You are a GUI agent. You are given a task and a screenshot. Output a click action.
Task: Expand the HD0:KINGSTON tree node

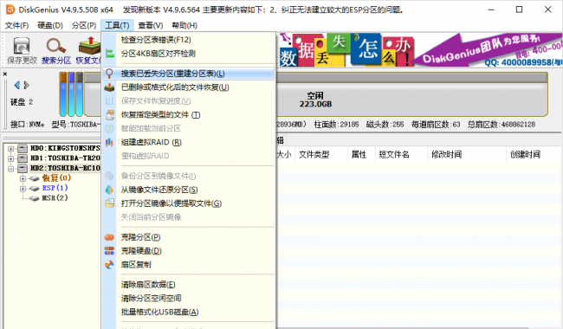point(10,148)
